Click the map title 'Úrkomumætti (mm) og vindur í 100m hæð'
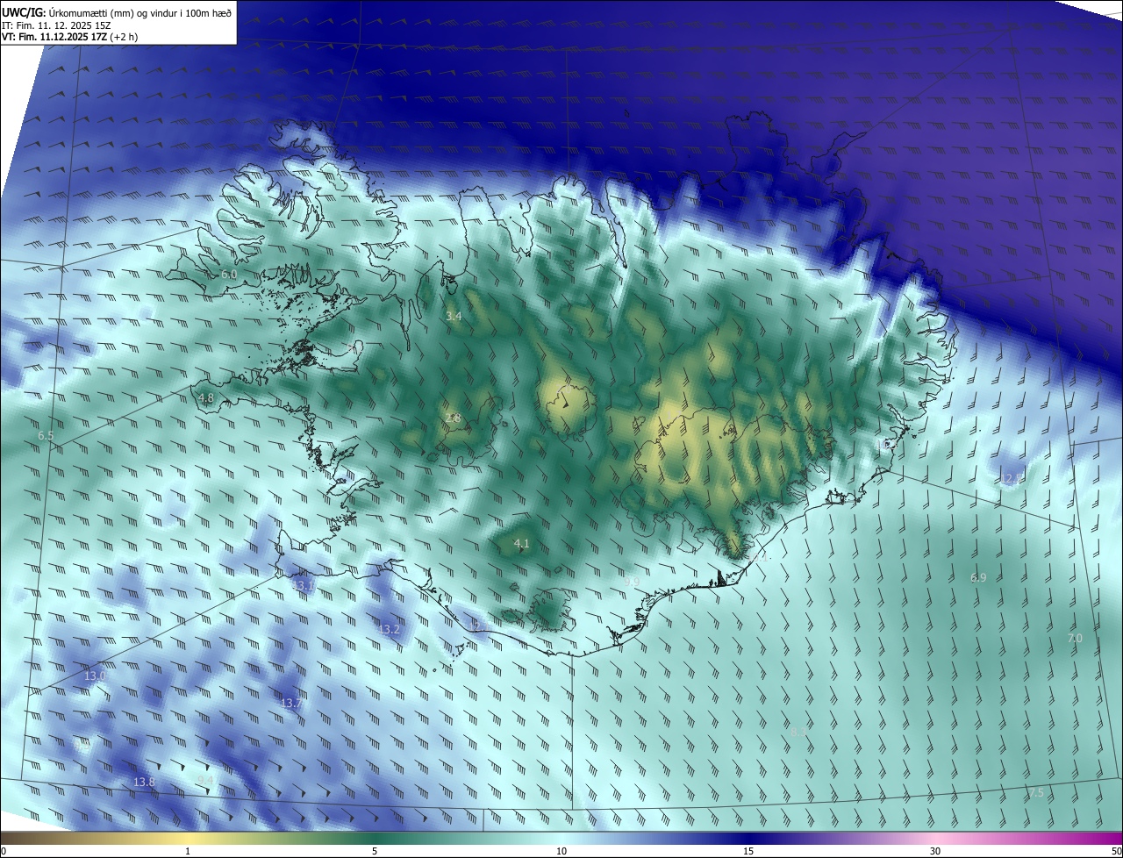 (139, 11)
